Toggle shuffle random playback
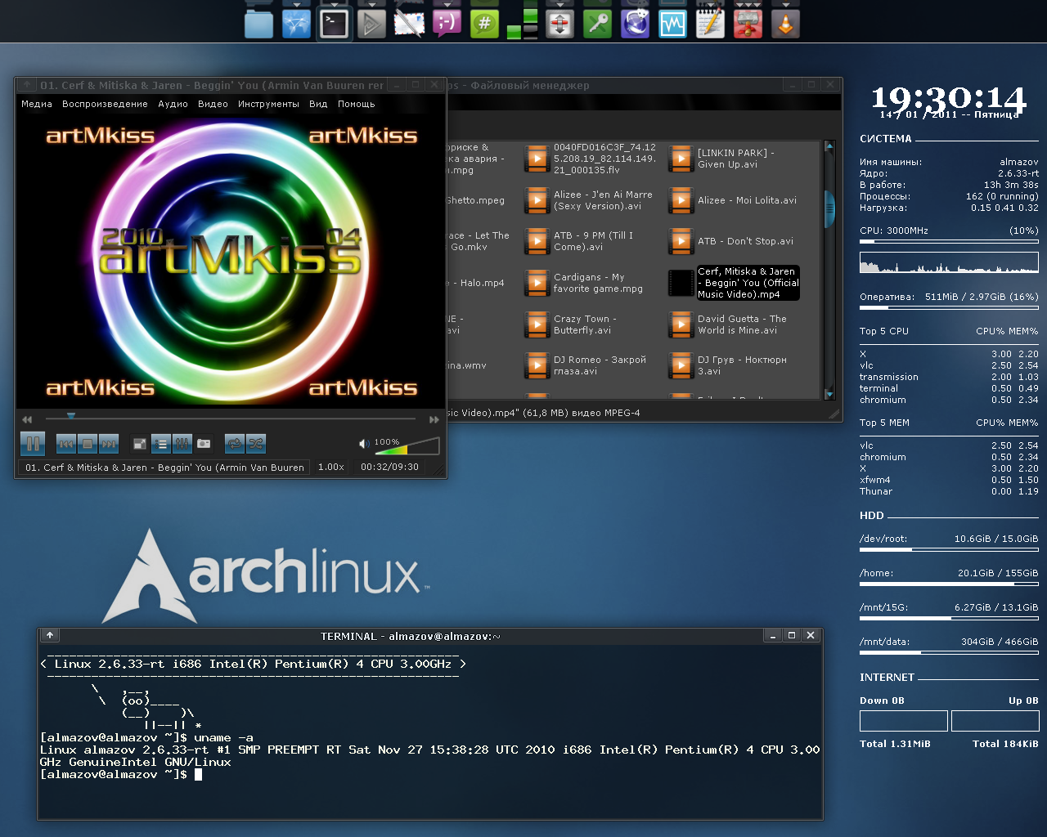Viewport: 1047px width, 837px height. point(256,444)
